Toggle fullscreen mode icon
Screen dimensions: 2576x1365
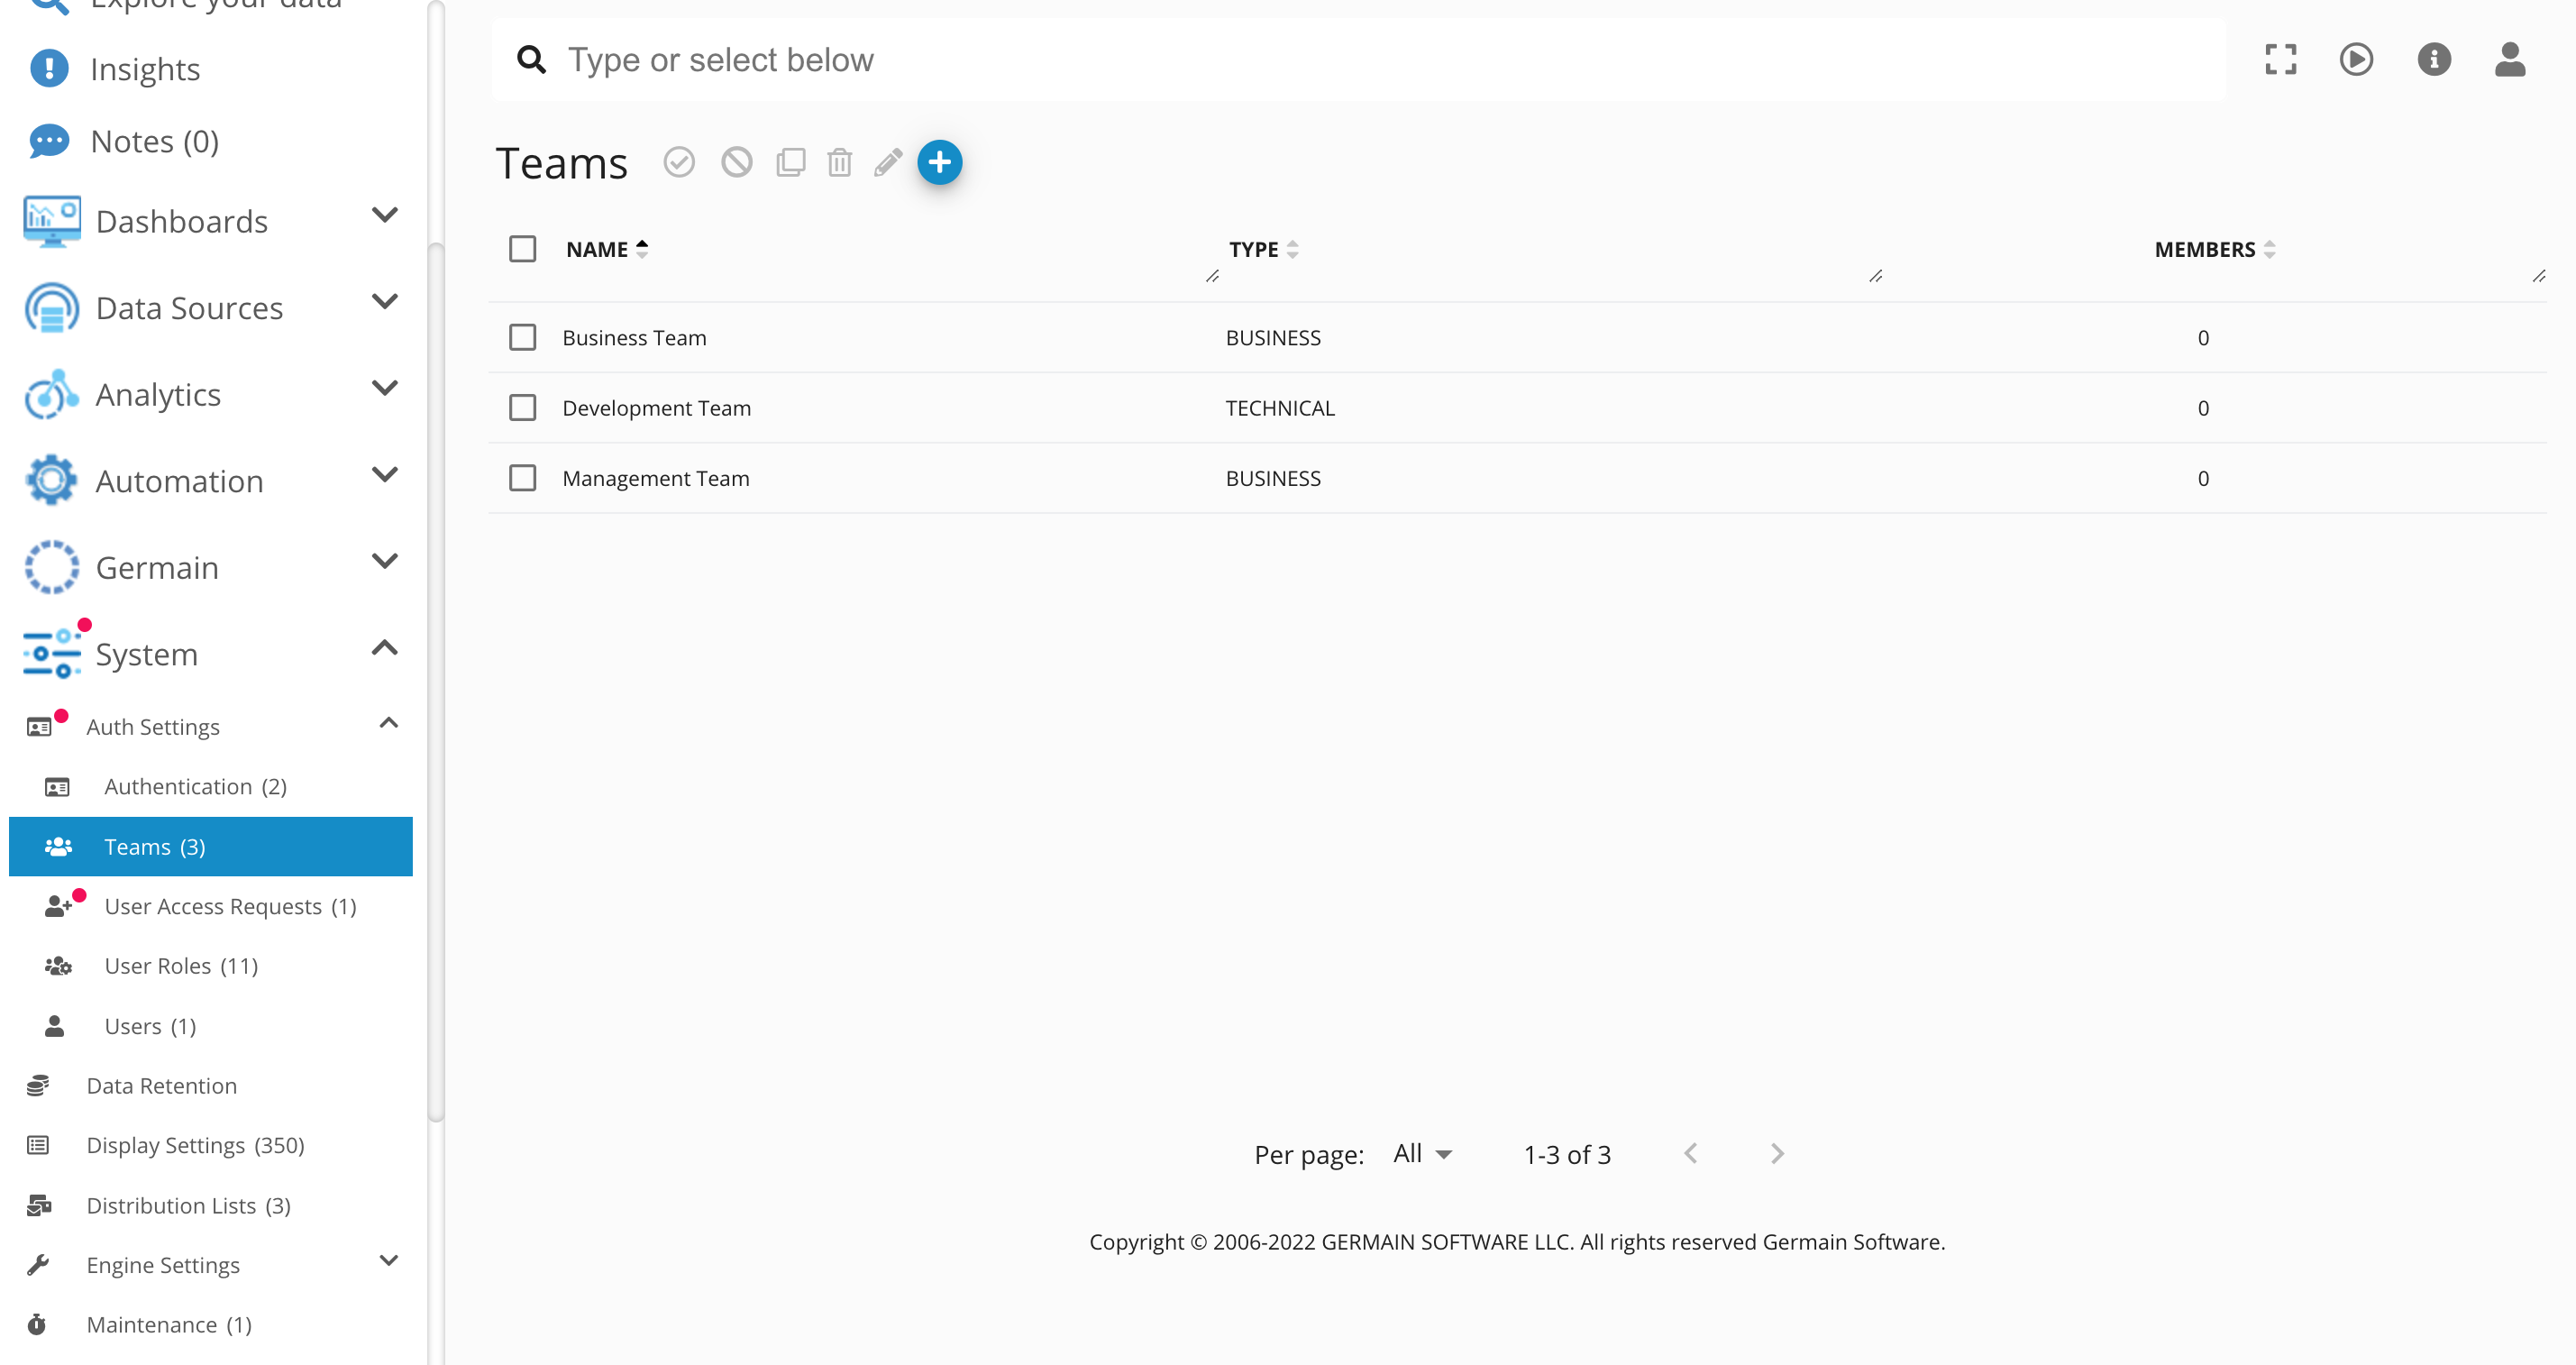click(2280, 59)
